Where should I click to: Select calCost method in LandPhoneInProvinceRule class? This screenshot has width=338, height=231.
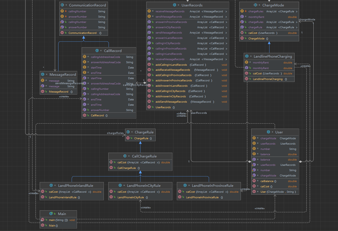(x=209, y=192)
